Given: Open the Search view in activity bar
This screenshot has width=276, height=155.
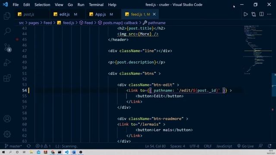Looking at the screenshot, I should click(x=7, y=31).
